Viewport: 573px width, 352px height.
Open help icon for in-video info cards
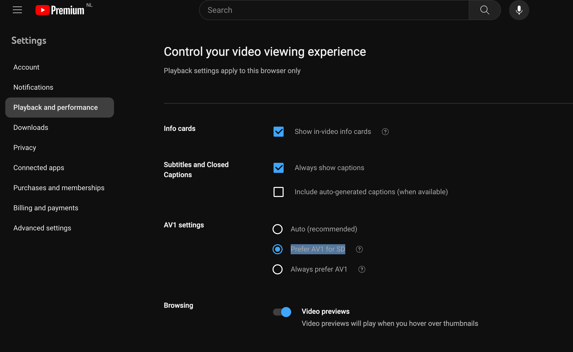(385, 132)
